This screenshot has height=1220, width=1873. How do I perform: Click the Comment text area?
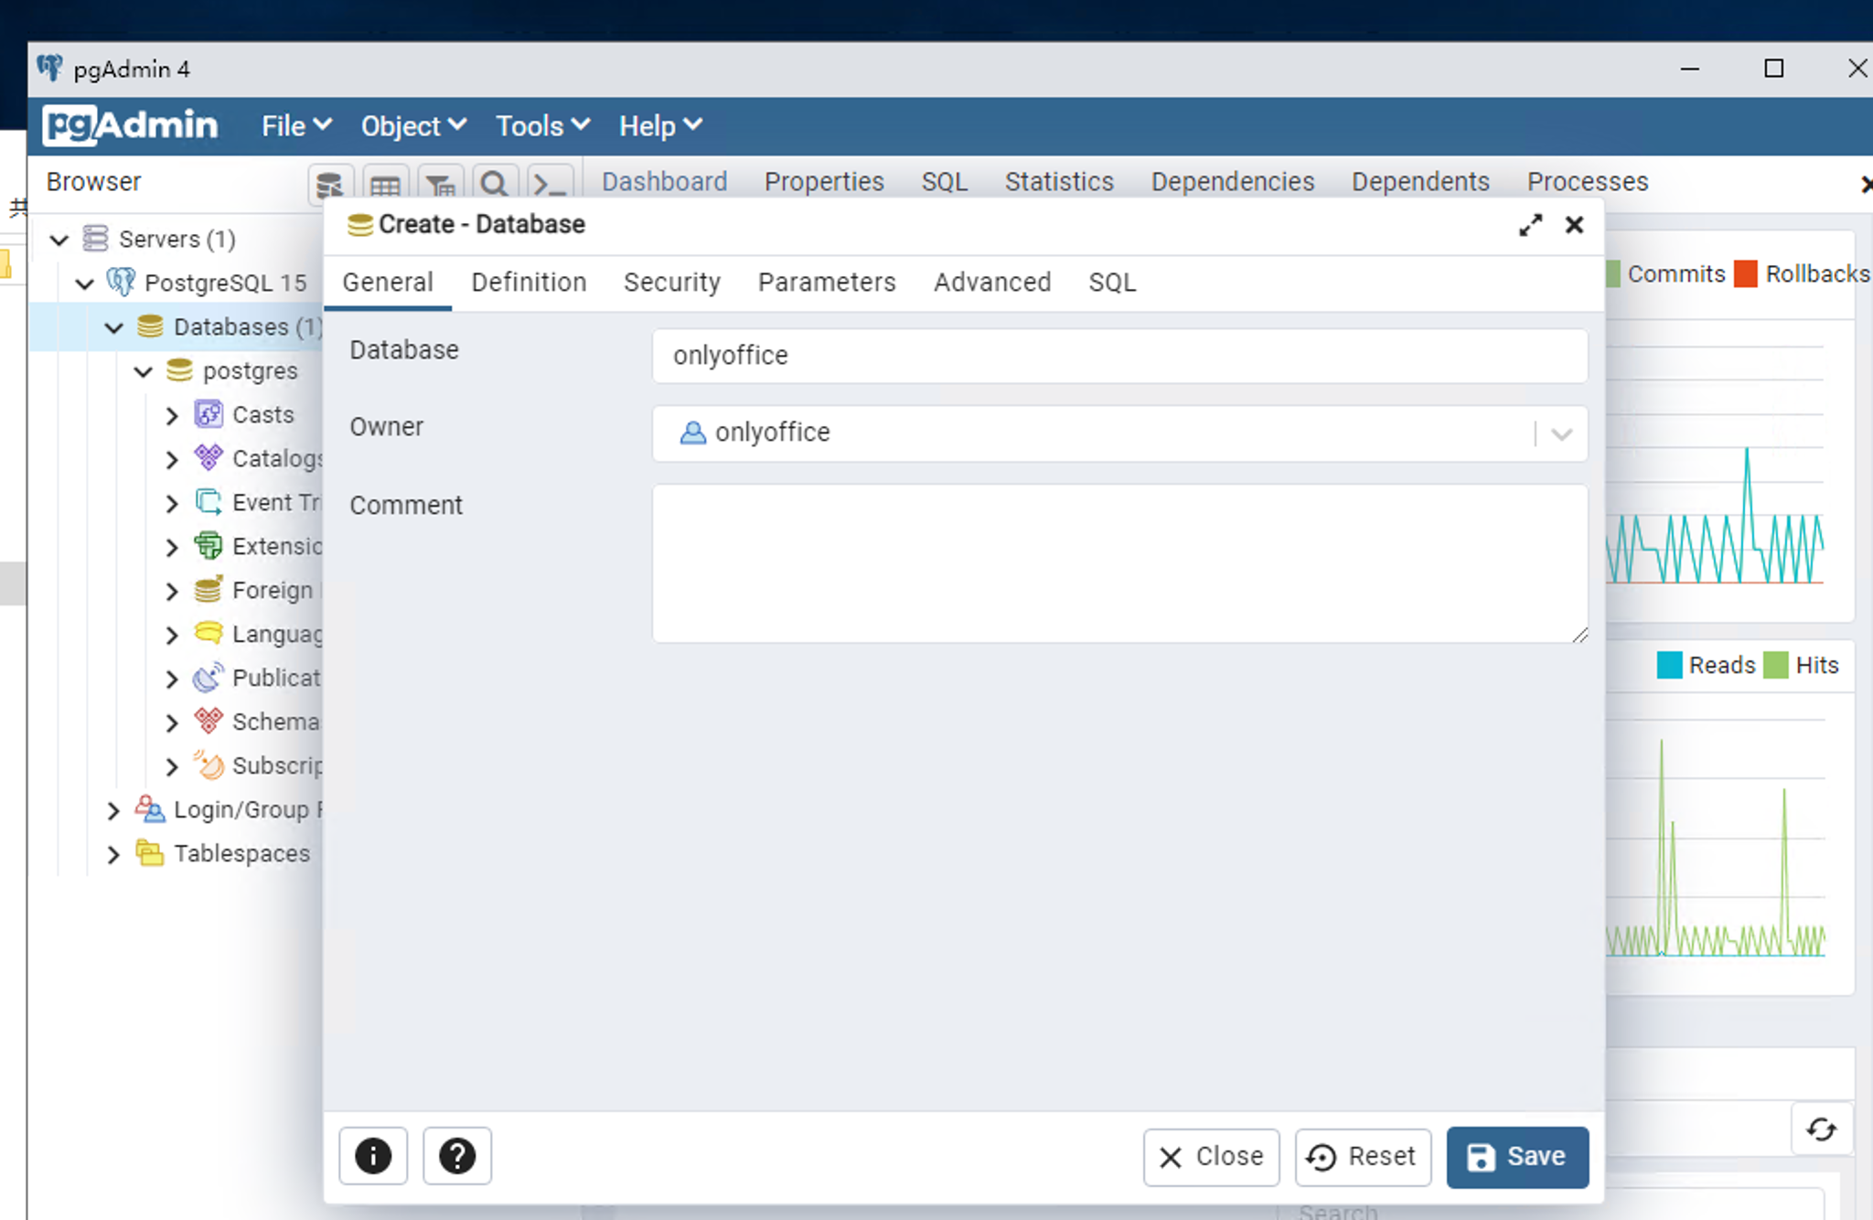click(1119, 563)
